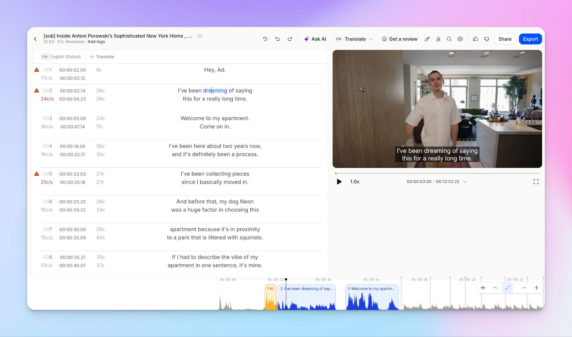Click the thumbs up icon
The height and width of the screenshot is (337, 572).
(x=475, y=39)
